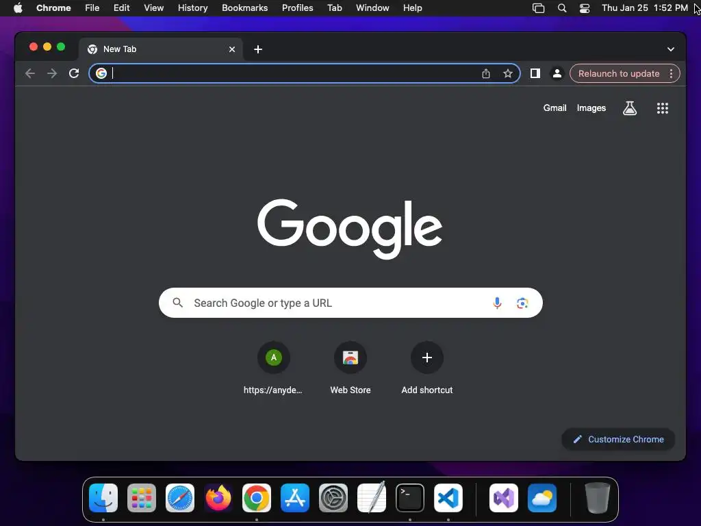The height and width of the screenshot is (526, 701).
Task: Start voice search with the microphone
Action: [x=497, y=303]
